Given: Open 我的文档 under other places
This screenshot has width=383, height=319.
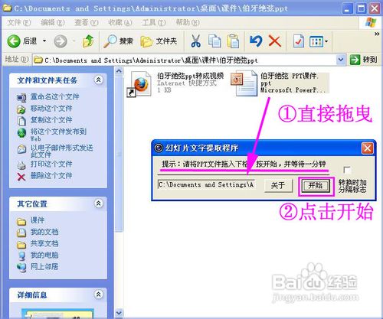Looking at the screenshot, I should (x=44, y=232).
